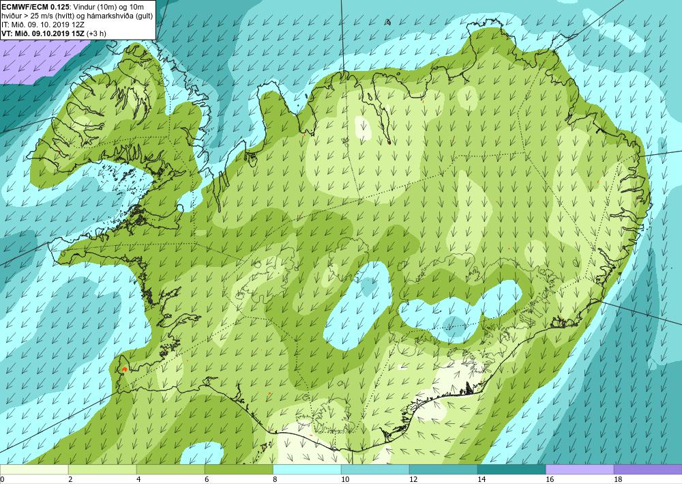
Task: Pick the light purple 16–18 m/s legend swatch
Action: pyautogui.click(x=580, y=470)
